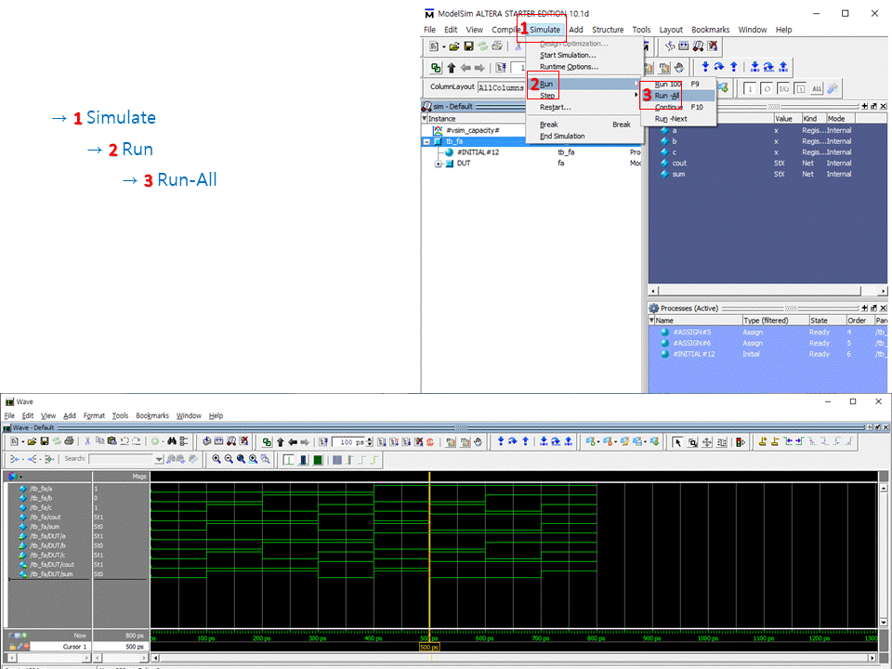
Task: Click the Zoom Out icon in Wave toolbar
Action: click(x=229, y=458)
